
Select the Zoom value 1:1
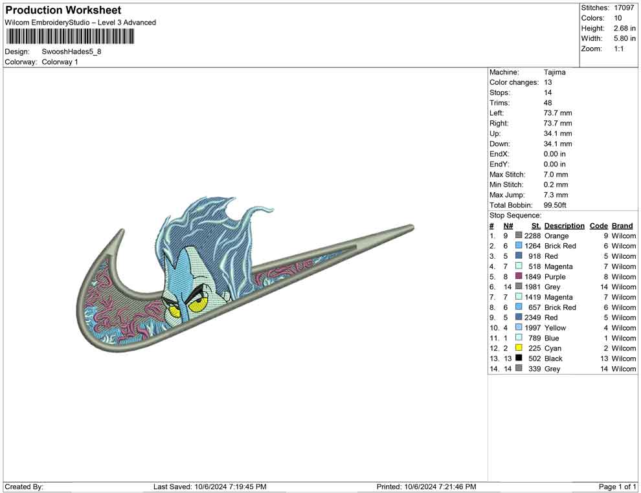pos(618,49)
